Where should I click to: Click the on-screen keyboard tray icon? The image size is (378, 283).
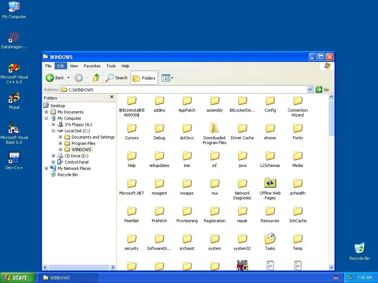coord(336,278)
